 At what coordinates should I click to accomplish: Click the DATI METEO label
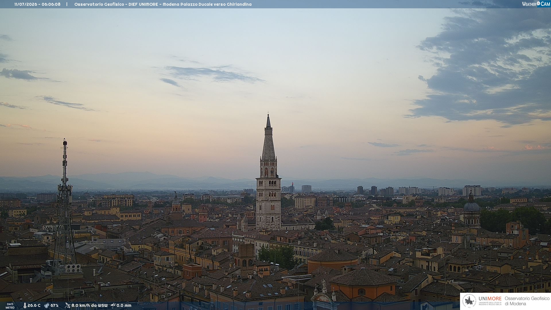pyautogui.click(x=10, y=306)
